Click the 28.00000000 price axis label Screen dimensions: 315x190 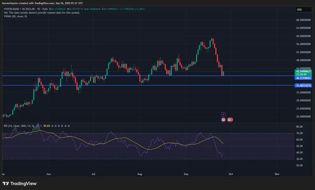303,101
